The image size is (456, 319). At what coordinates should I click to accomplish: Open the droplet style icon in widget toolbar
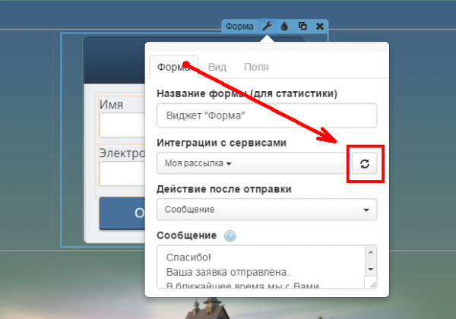click(x=284, y=26)
